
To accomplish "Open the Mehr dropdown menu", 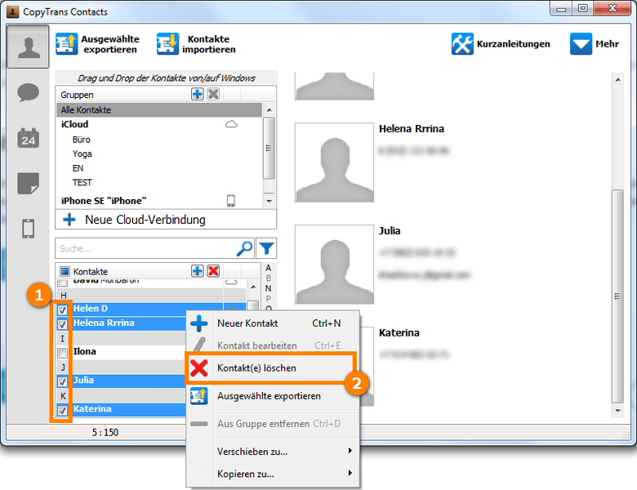I will (x=595, y=44).
